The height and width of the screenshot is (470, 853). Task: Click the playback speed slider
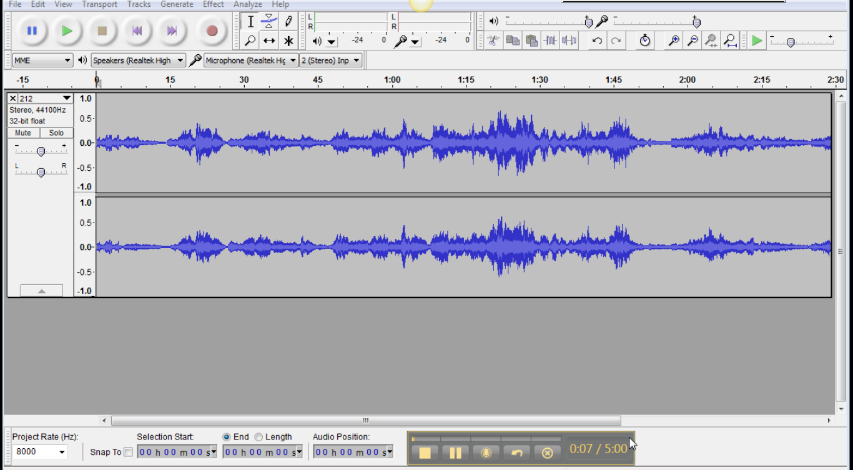[x=791, y=42]
